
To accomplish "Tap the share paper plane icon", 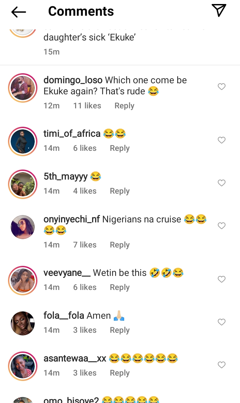I will [219, 10].
